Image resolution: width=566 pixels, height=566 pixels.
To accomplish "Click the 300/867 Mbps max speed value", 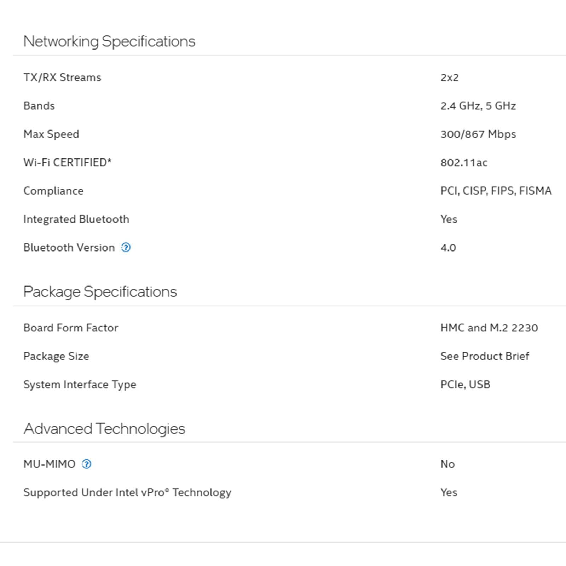I will point(478,134).
